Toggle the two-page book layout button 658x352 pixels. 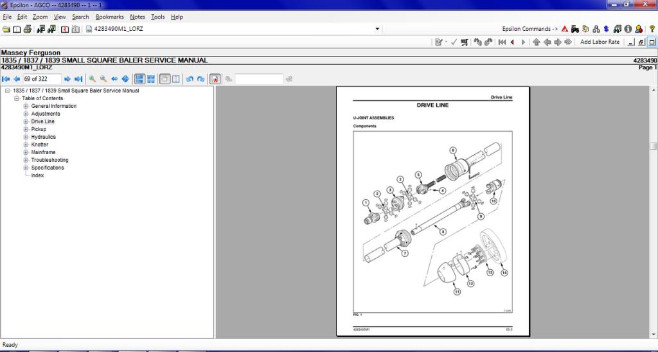click(x=176, y=79)
